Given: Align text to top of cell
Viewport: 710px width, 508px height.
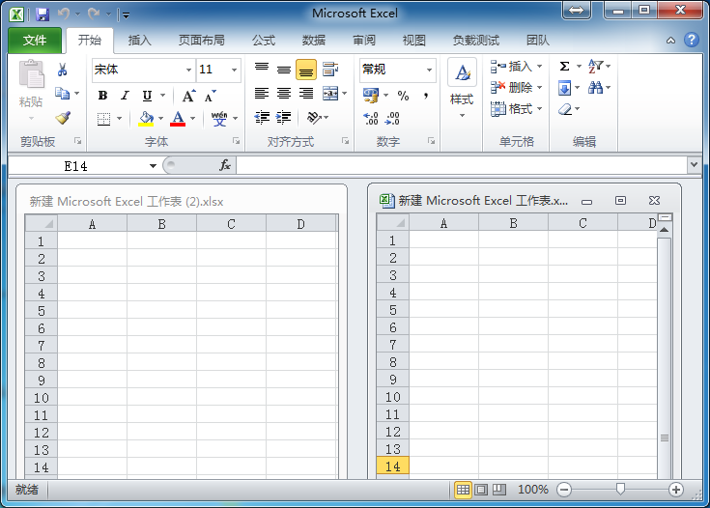Looking at the screenshot, I should pos(262,70).
